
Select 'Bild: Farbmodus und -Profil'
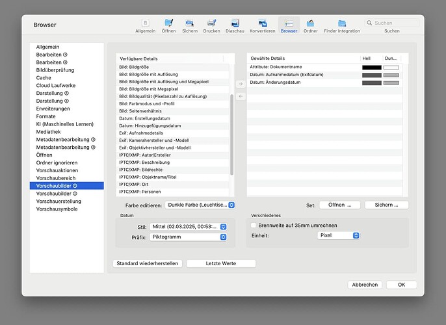[172, 104]
